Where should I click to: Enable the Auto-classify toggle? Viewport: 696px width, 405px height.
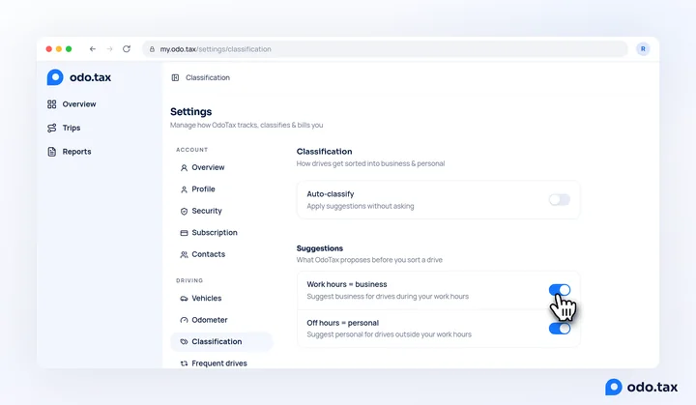560,200
